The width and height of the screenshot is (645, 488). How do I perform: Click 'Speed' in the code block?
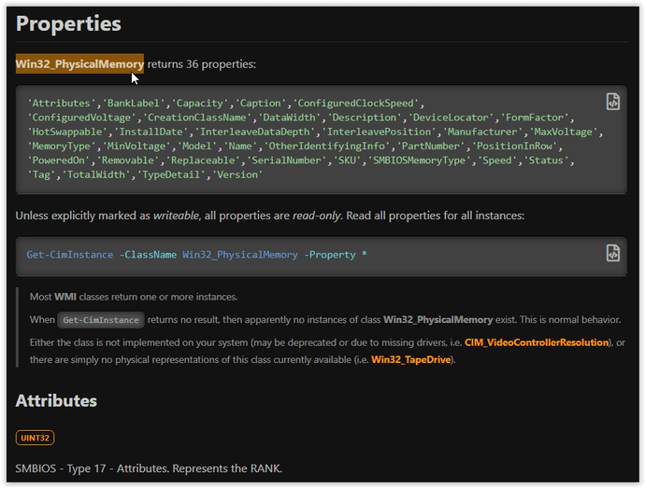click(496, 160)
